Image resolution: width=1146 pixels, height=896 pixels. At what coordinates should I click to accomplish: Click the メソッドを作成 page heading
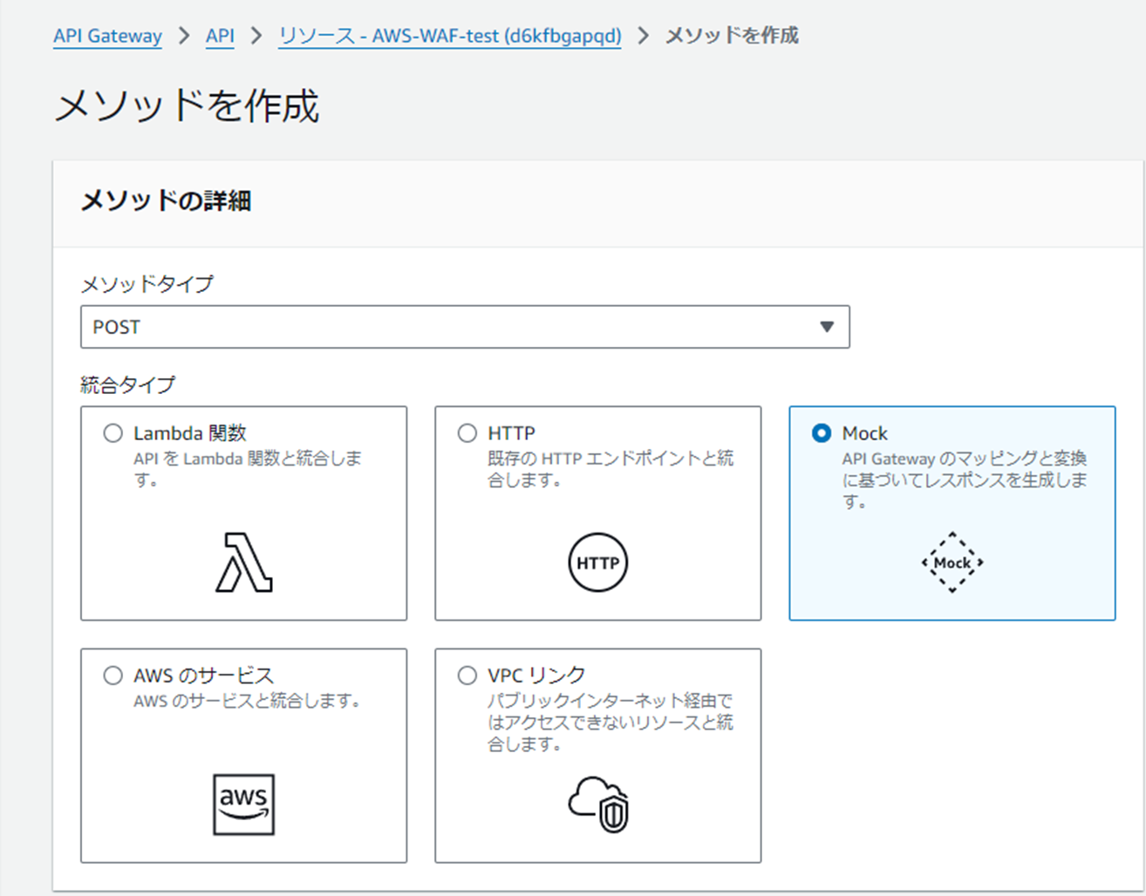tap(187, 106)
